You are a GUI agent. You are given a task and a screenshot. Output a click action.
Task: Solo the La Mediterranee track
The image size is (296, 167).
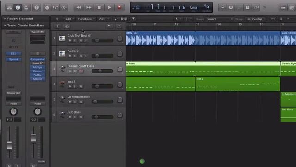(75, 102)
